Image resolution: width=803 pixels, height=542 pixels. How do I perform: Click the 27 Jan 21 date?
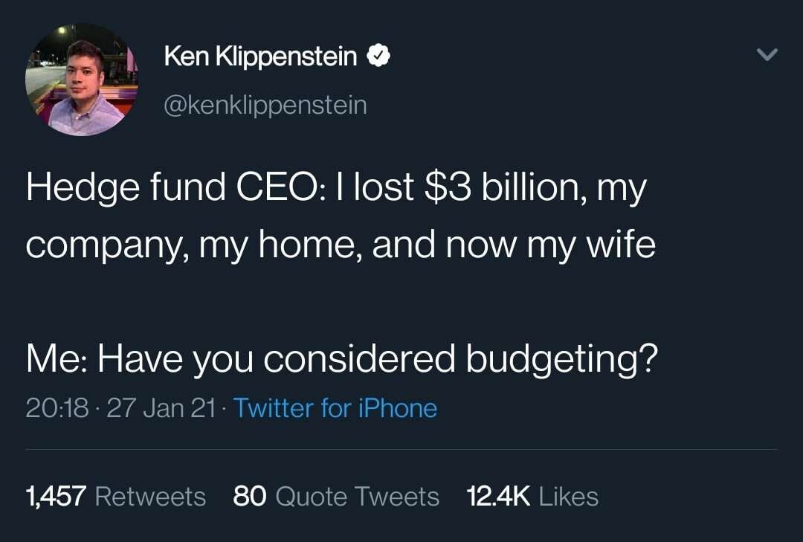tap(161, 408)
